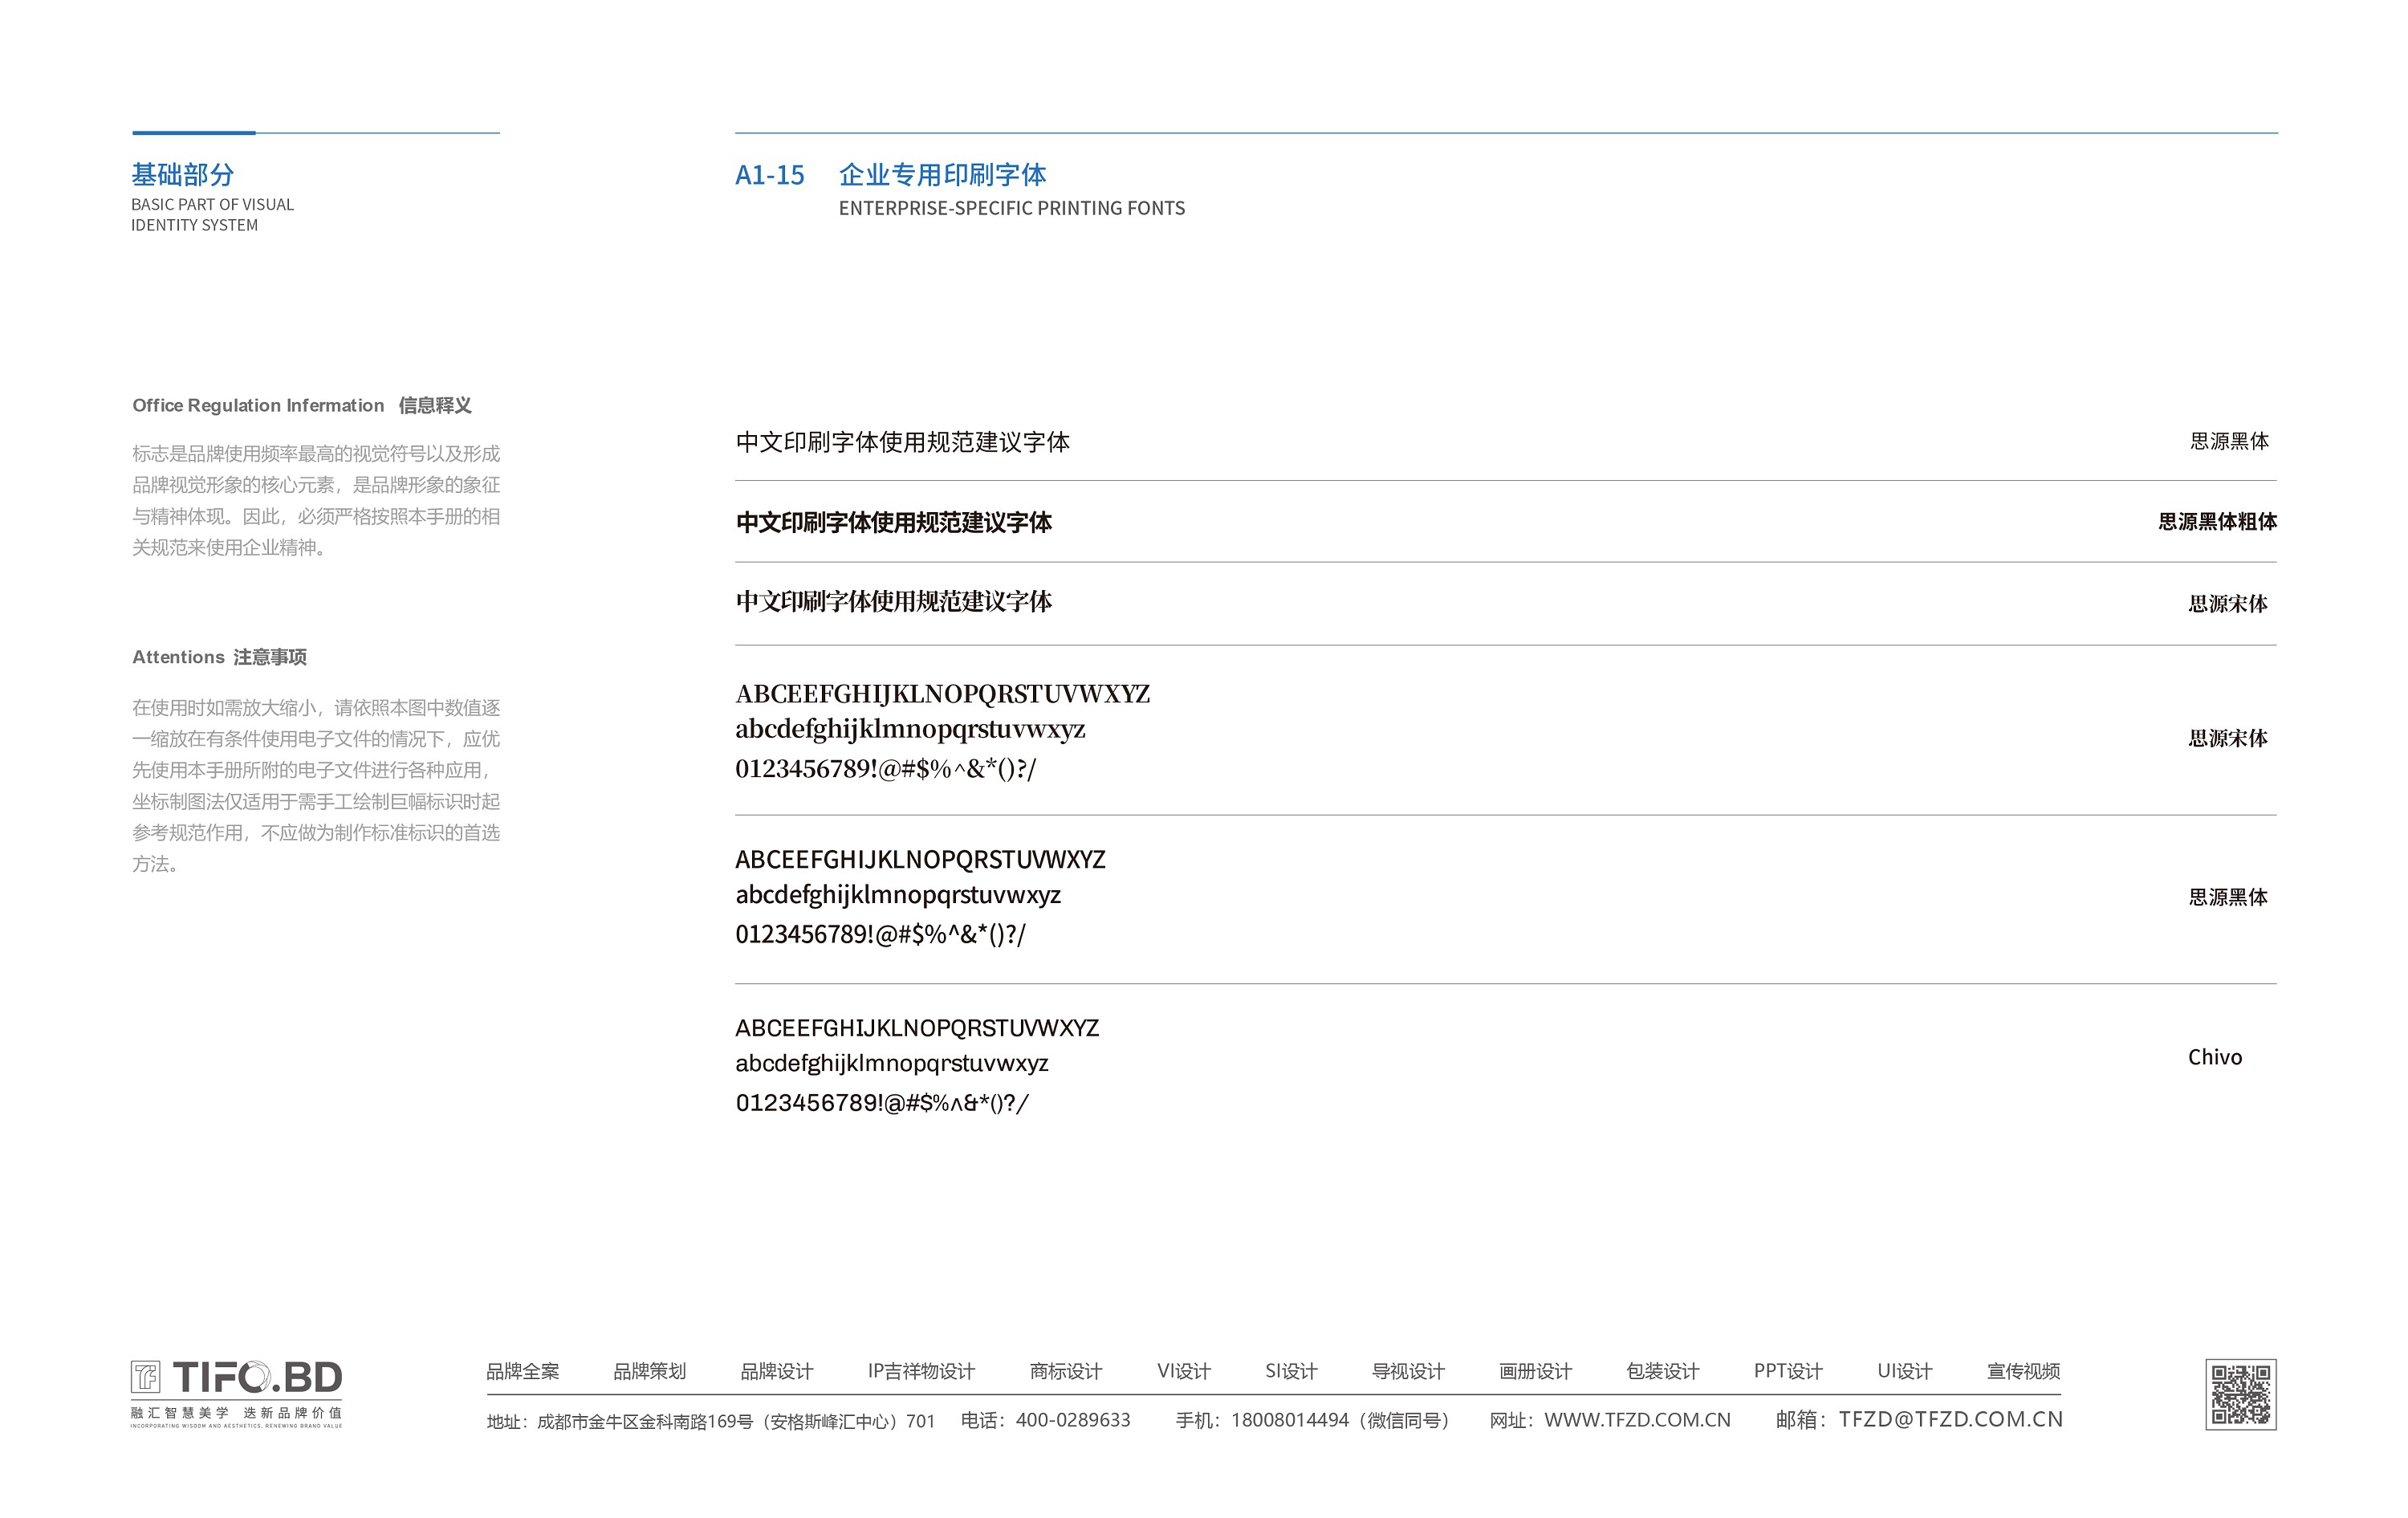Select the 宣传视频 footer item
The image size is (2408, 1518).
2023,1371
